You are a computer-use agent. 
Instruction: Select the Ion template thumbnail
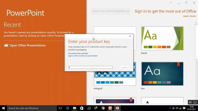162,74
